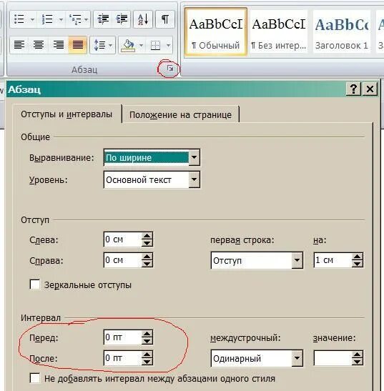Open the междустрочный combo box
This screenshot has height=391, width=384.
pos(257,358)
